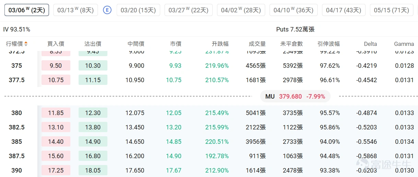Screen dimensions: 418x177
Task: Click change 192.78% in the 387.5 row
Action: click(217, 156)
